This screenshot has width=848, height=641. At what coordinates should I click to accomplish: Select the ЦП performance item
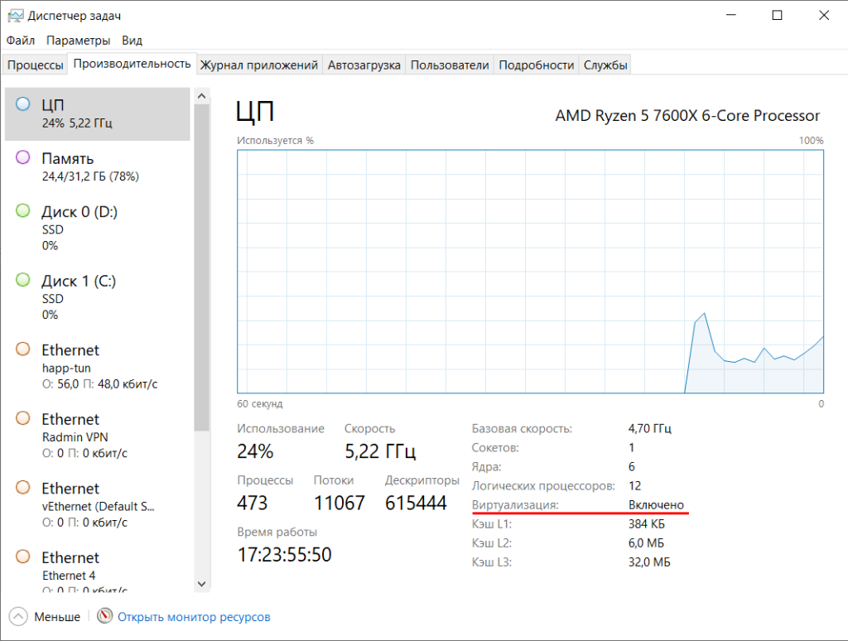[98, 114]
